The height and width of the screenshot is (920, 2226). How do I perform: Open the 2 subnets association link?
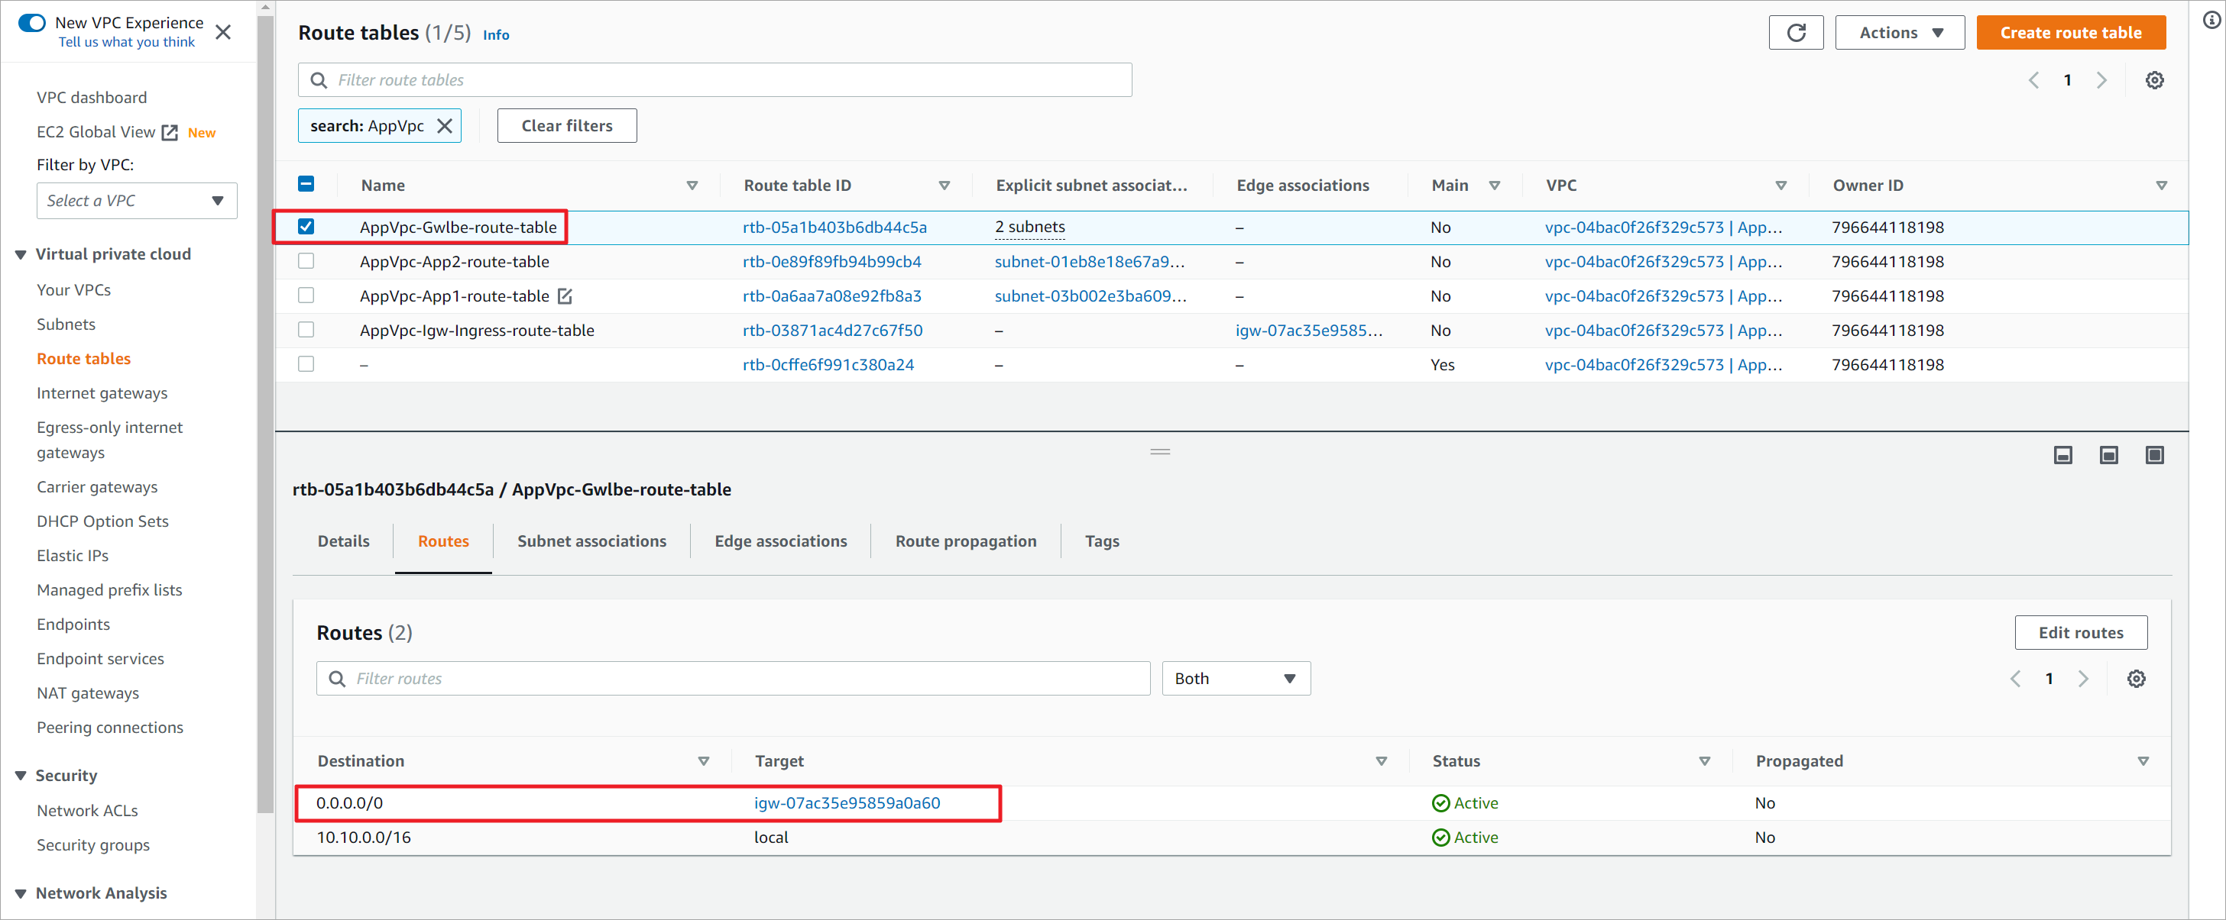coord(1030,227)
